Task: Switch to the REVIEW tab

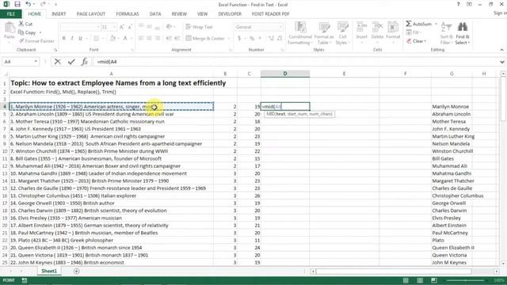Action: pyautogui.click(x=179, y=14)
